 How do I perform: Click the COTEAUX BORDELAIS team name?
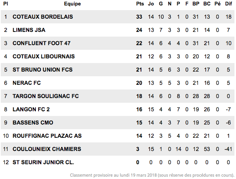(x=43, y=17)
